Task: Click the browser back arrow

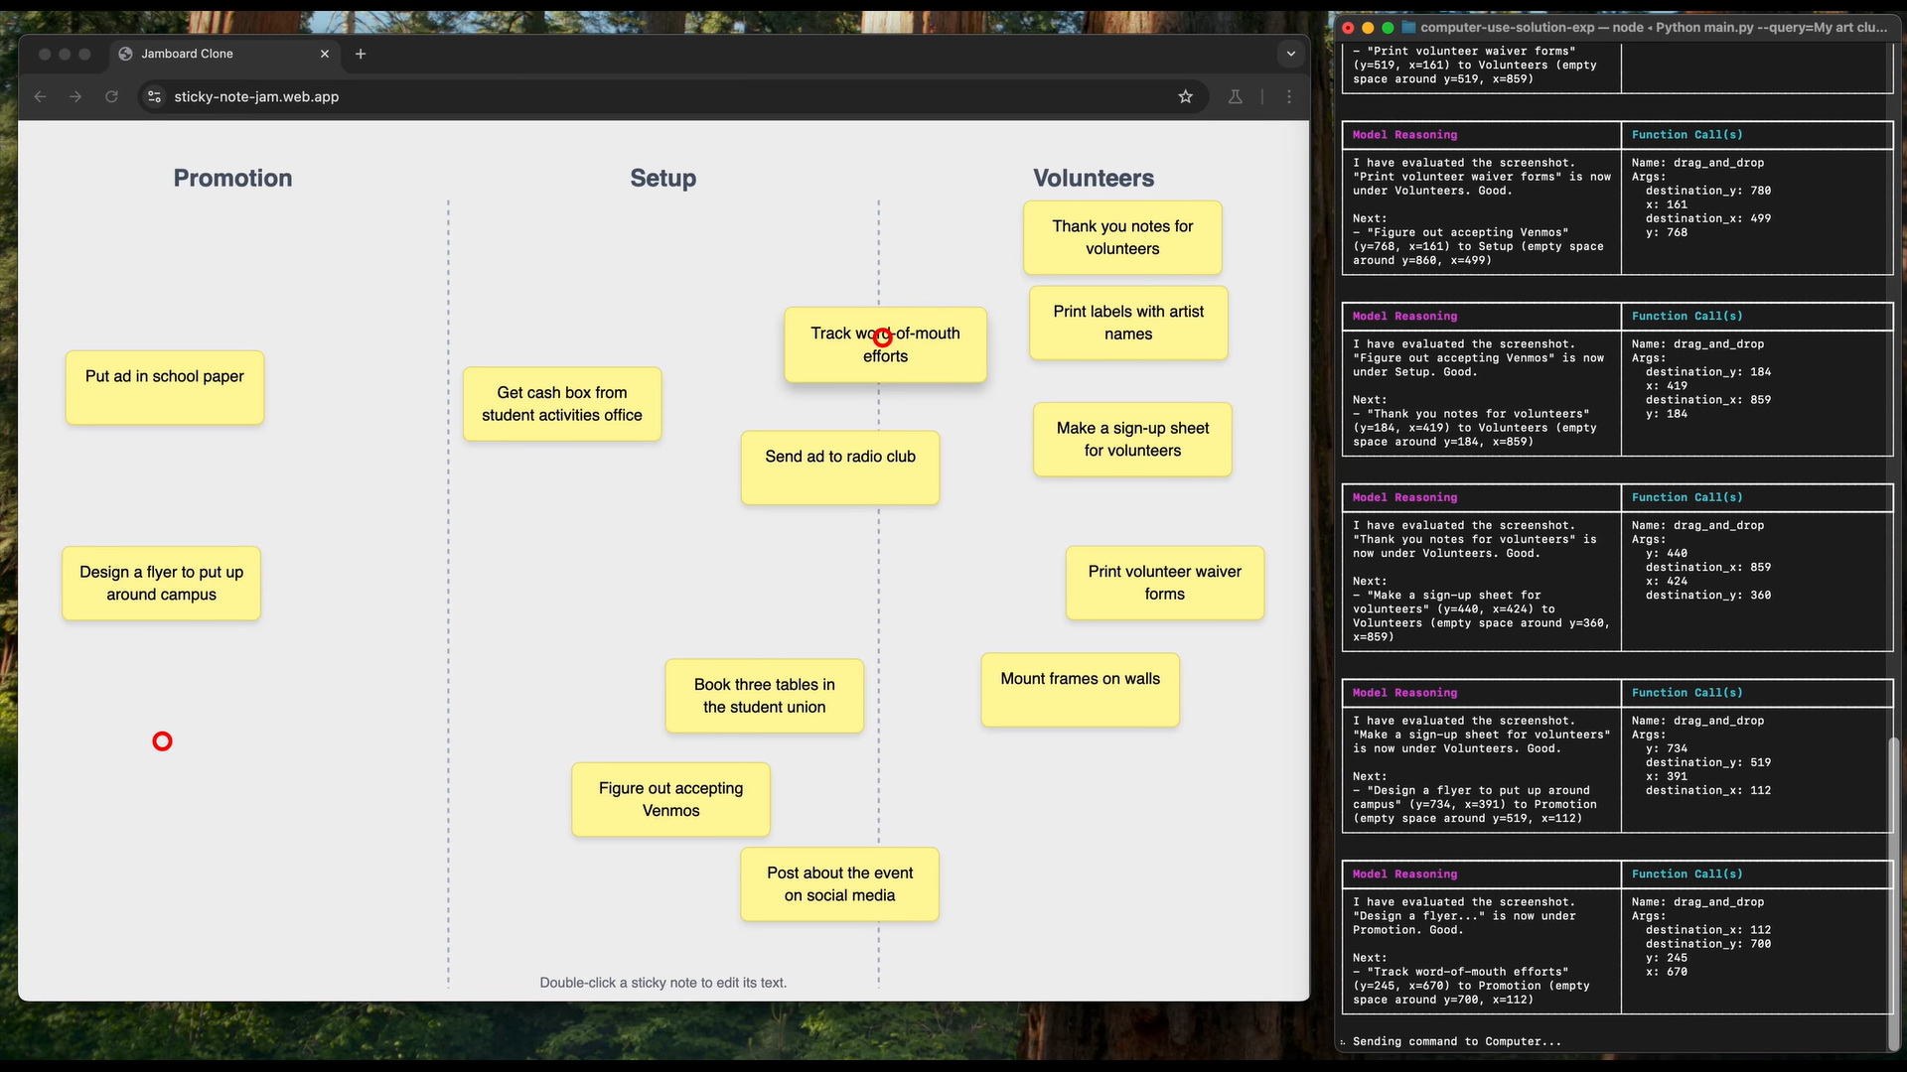Action: pos(40,96)
